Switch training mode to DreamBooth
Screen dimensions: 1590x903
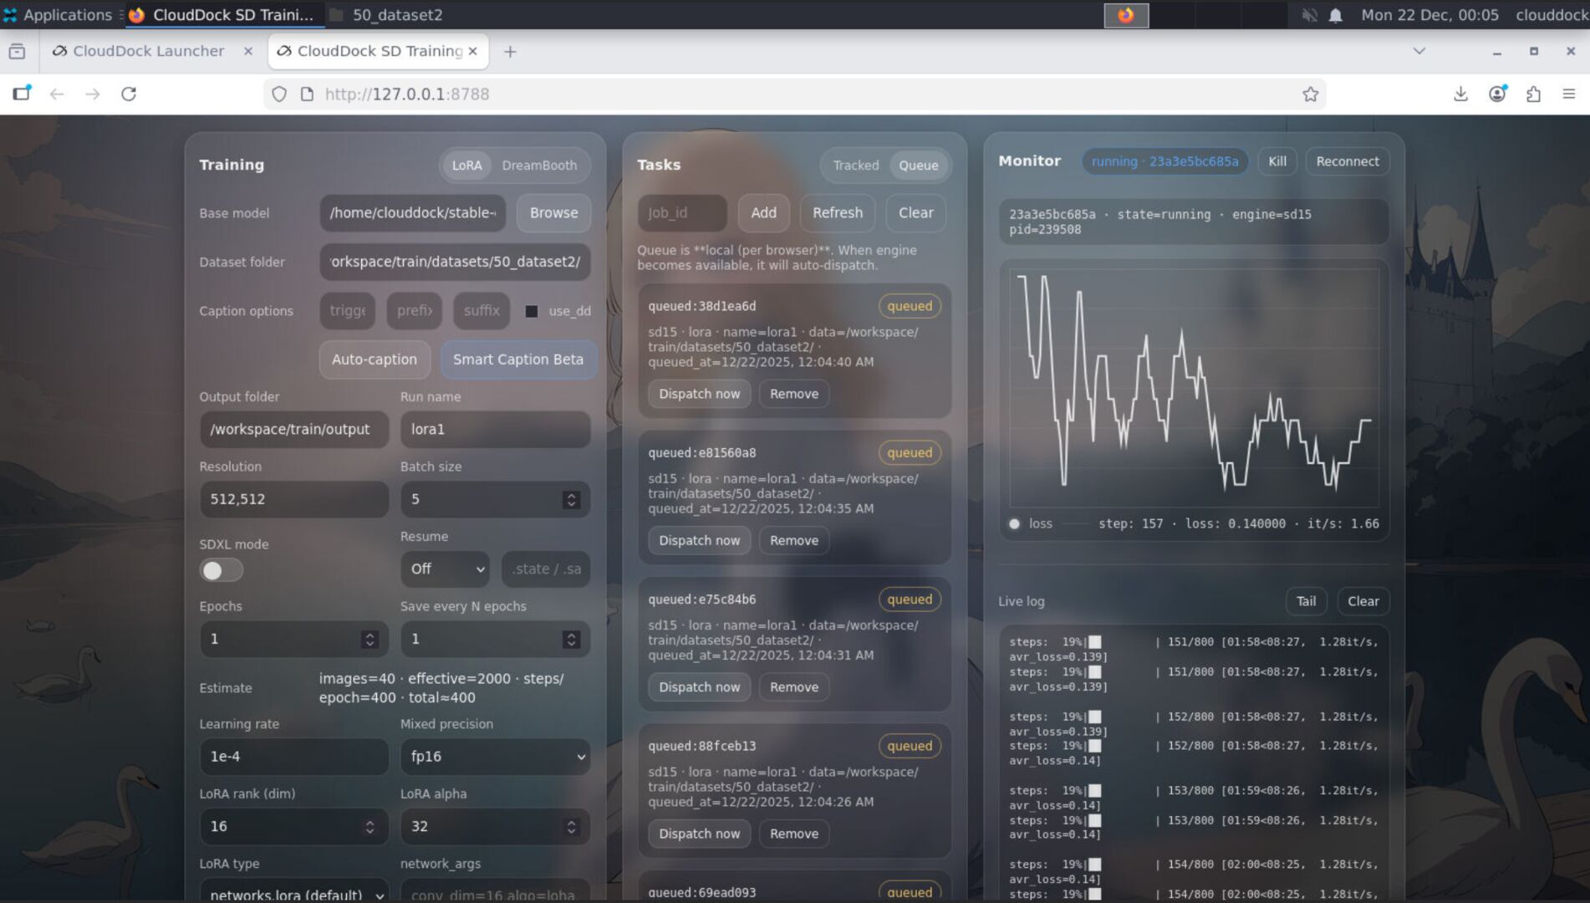pyautogui.click(x=538, y=165)
